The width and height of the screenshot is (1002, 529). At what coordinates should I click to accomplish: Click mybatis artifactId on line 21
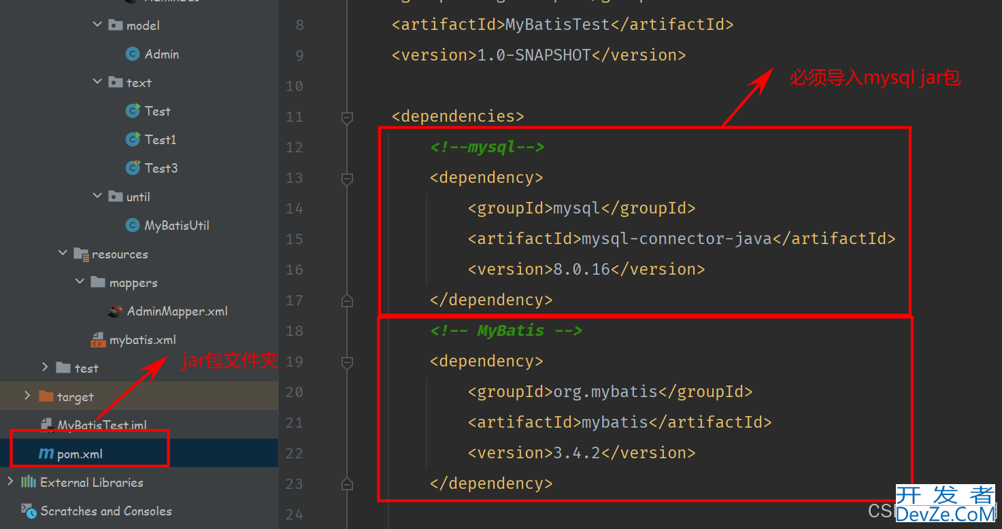pos(615,422)
